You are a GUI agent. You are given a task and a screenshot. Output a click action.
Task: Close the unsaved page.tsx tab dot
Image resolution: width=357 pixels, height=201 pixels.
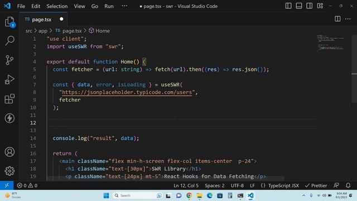(61, 19)
